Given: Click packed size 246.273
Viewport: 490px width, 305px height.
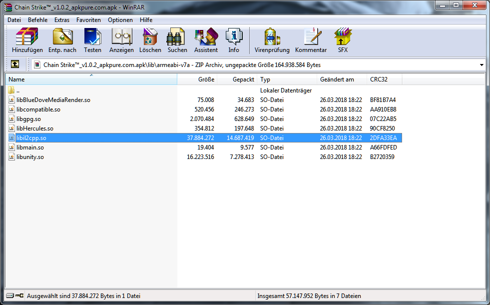Looking at the screenshot, I should coord(244,109).
